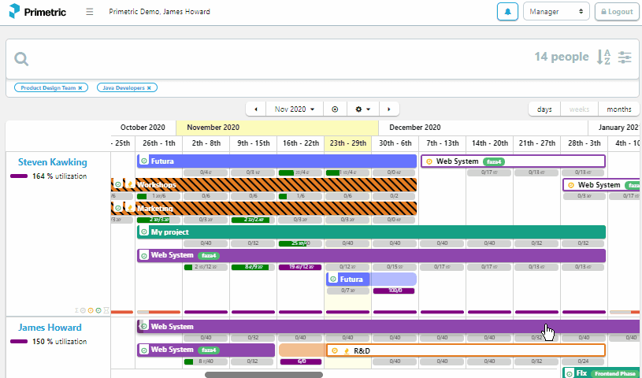Advance to next timeline period
Viewport: 642px width, 378px height.
pyautogui.click(x=388, y=109)
